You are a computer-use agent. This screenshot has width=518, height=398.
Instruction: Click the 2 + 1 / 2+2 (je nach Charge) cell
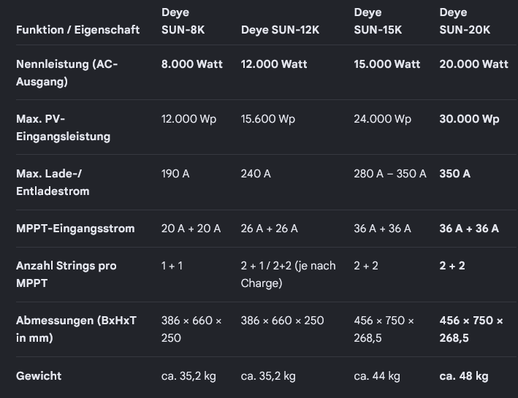(288, 275)
